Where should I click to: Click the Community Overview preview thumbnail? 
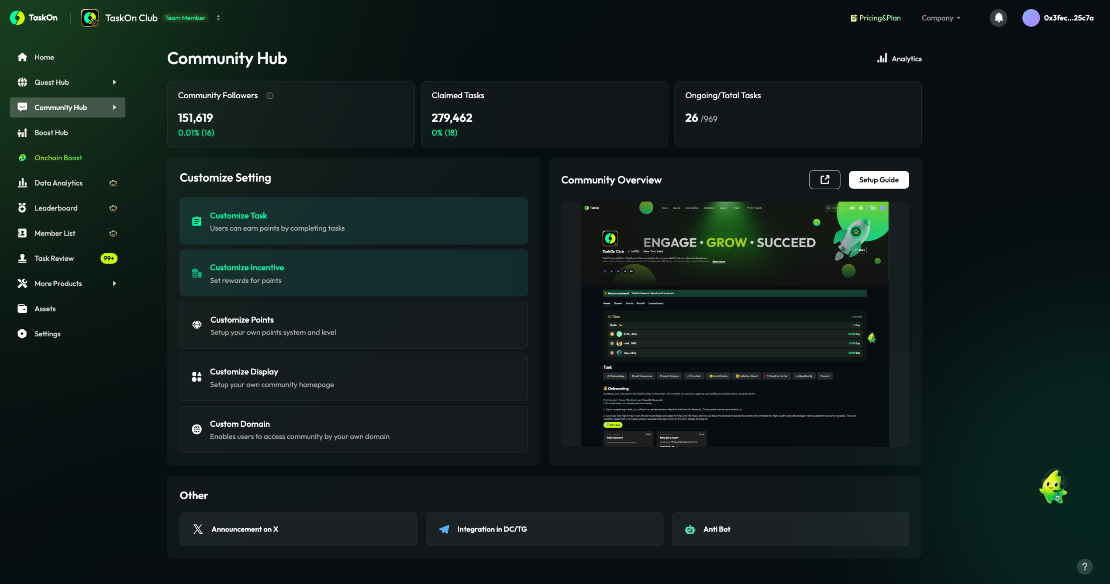tap(734, 324)
